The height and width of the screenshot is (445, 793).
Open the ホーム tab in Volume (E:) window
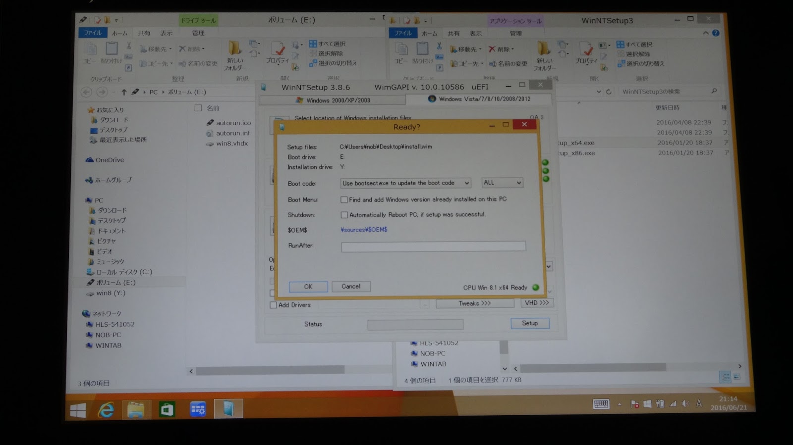coord(119,33)
